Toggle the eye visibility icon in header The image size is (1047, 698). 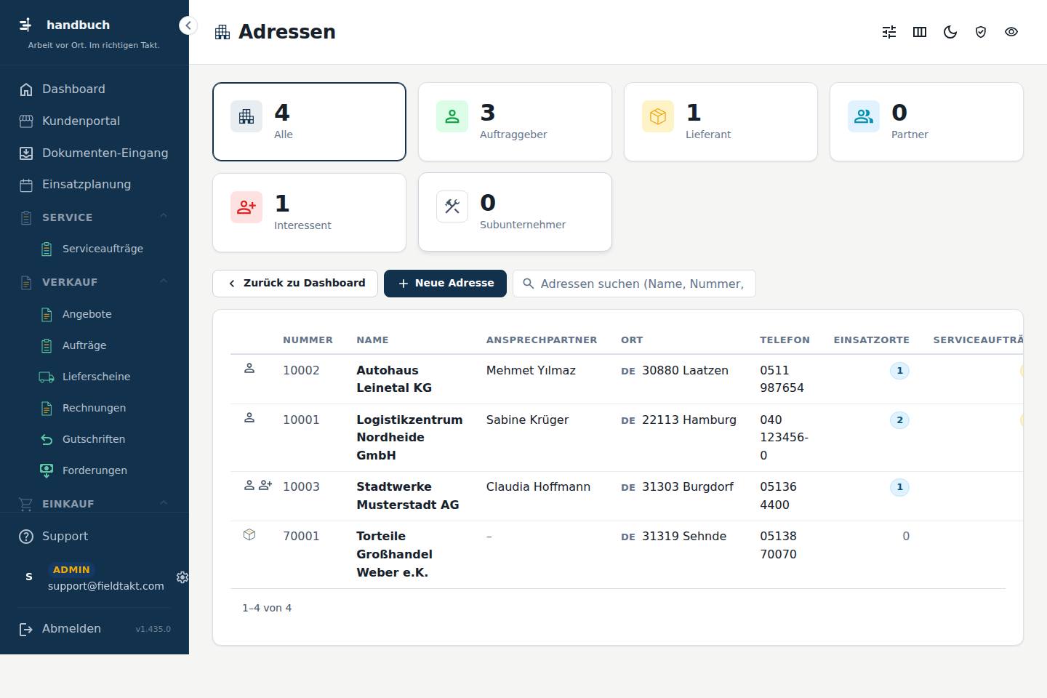(x=1011, y=32)
